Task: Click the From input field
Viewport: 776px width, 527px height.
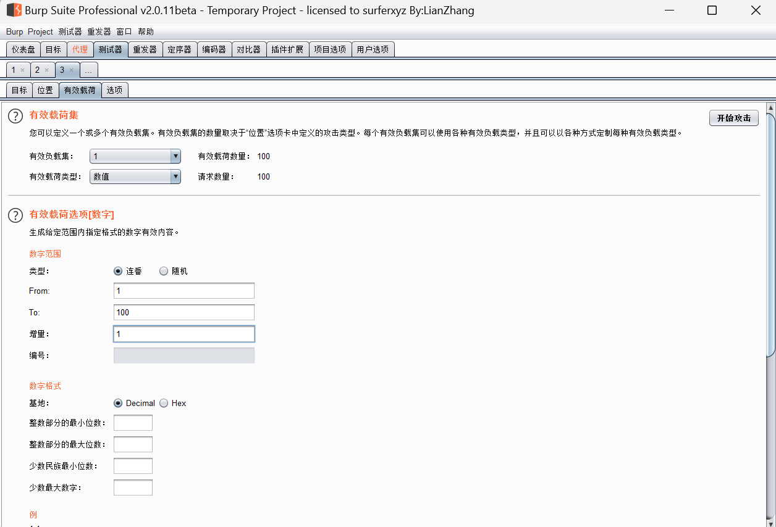Action: click(x=184, y=291)
